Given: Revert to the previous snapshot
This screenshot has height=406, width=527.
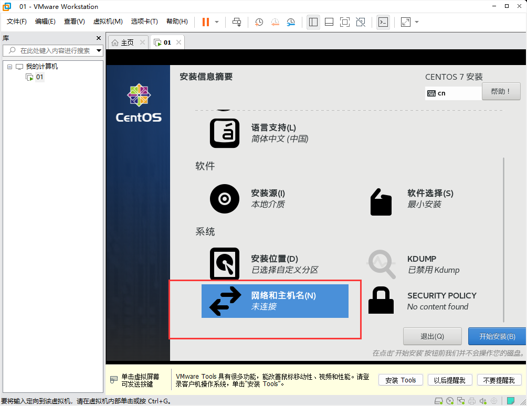Looking at the screenshot, I should pos(275,22).
